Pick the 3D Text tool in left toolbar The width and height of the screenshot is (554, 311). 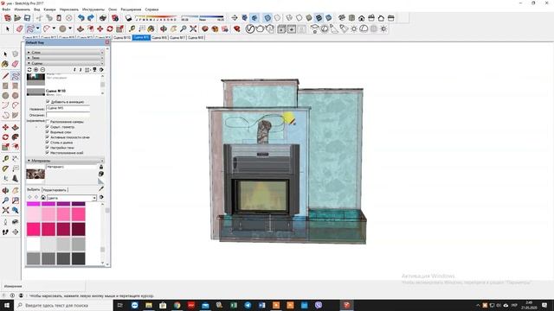click(x=16, y=179)
